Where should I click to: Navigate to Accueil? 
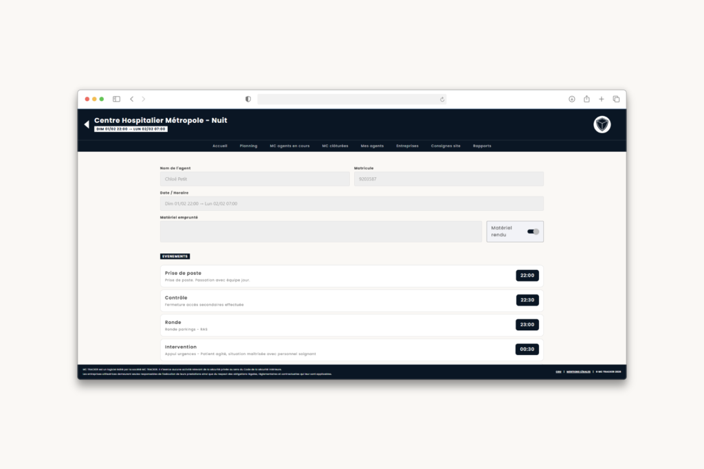click(219, 146)
